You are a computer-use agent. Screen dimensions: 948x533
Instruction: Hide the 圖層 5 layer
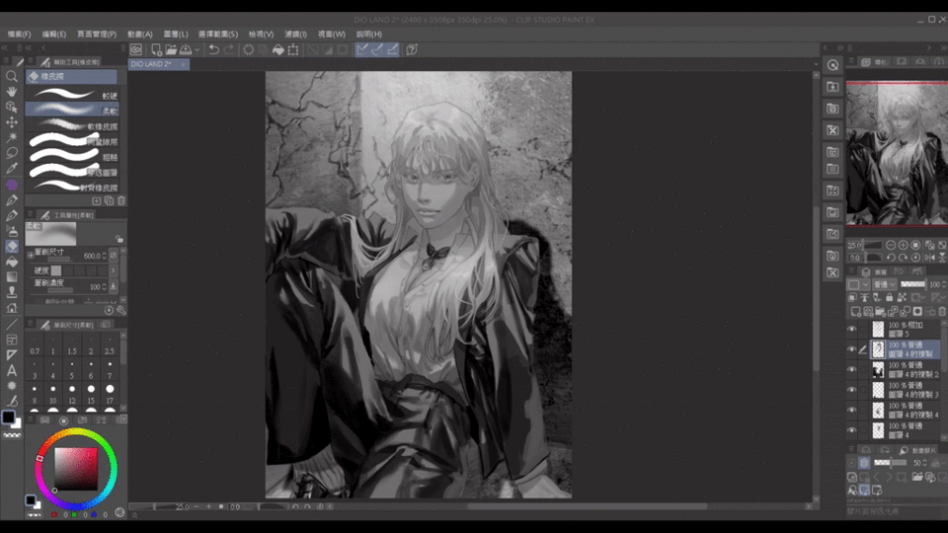tap(852, 329)
